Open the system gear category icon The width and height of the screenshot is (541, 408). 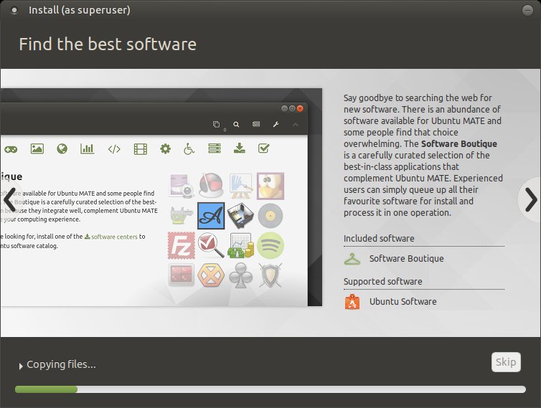tap(165, 148)
